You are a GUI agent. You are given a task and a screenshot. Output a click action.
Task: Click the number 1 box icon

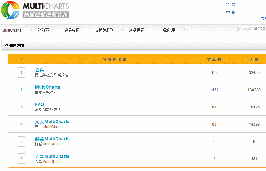point(22,73)
